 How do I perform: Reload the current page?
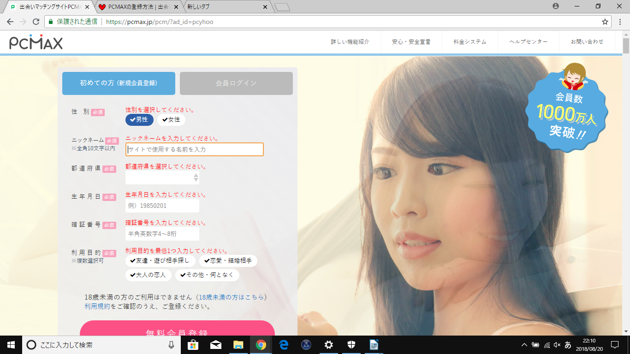[36, 22]
